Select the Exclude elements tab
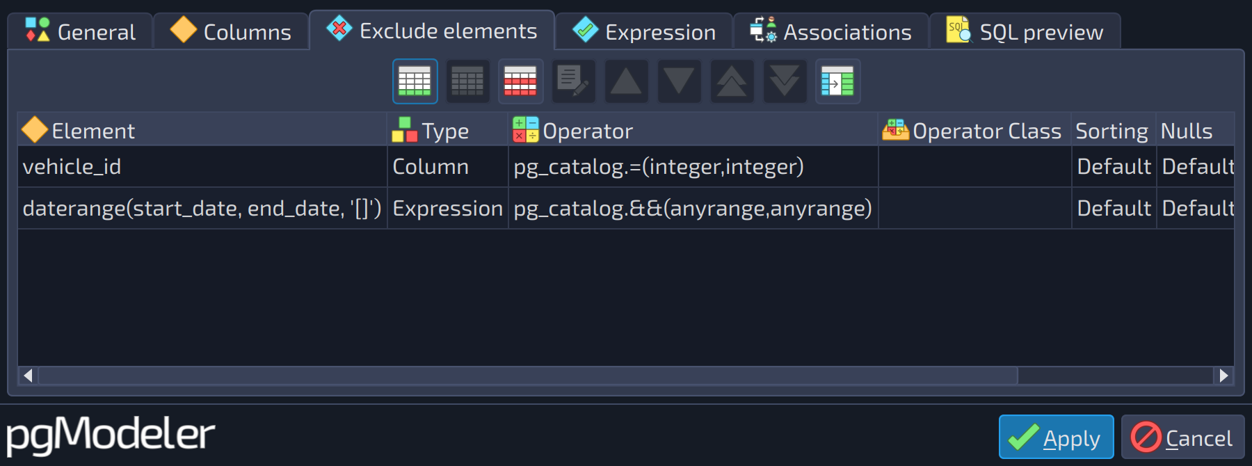This screenshot has width=1252, height=466. click(x=432, y=30)
